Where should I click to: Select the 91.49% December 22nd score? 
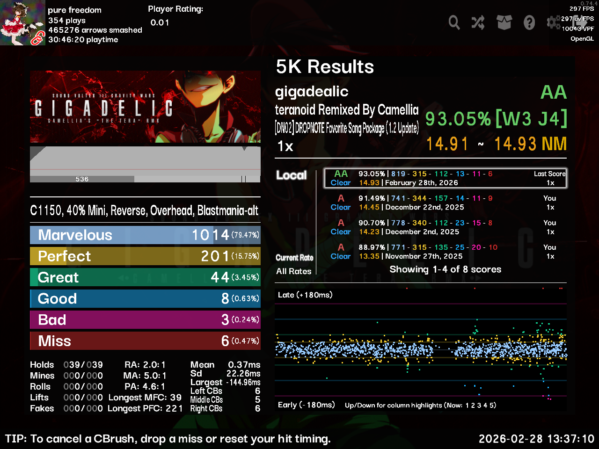445,203
